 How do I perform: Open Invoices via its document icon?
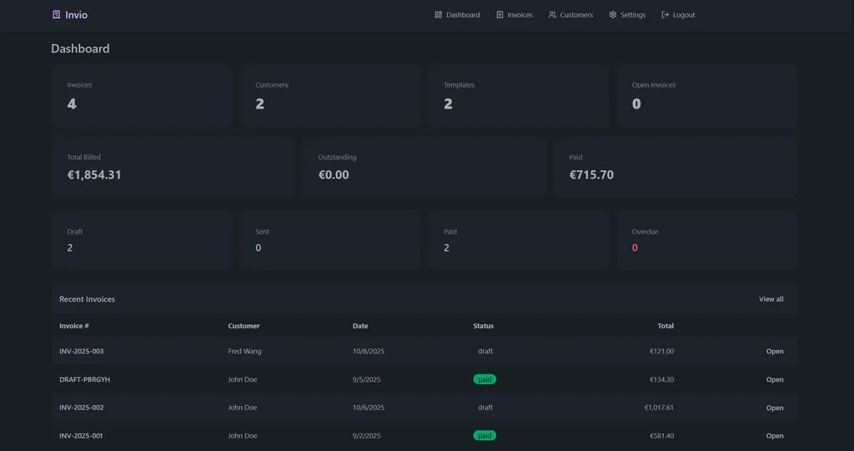coord(500,15)
